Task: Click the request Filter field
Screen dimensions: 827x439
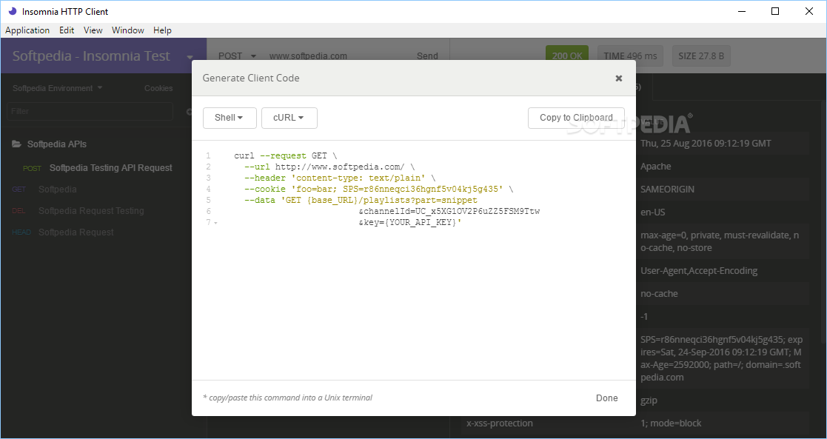Action: coord(90,111)
